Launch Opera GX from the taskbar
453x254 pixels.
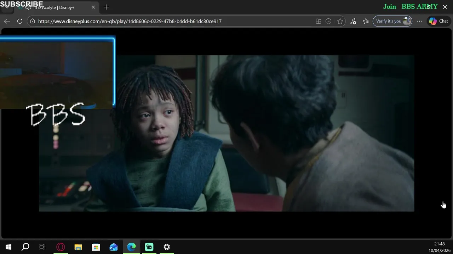[x=61, y=247]
